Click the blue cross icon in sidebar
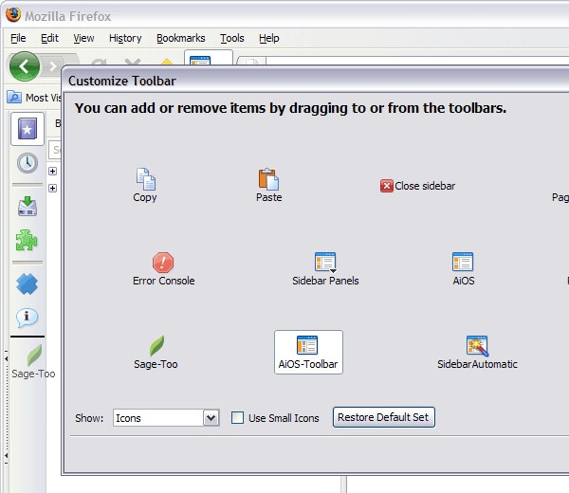The height and width of the screenshot is (493, 569). click(x=27, y=283)
